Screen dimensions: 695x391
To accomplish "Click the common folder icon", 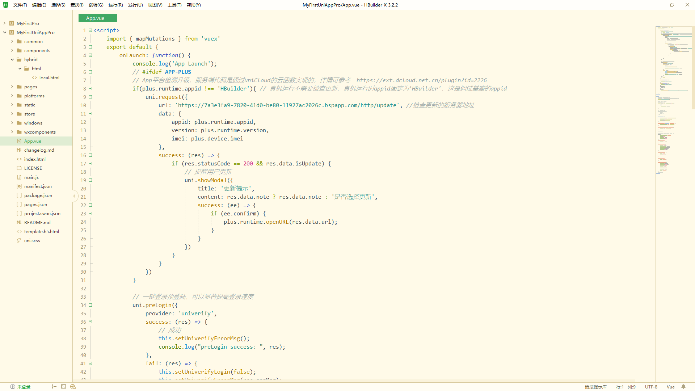I will point(19,41).
